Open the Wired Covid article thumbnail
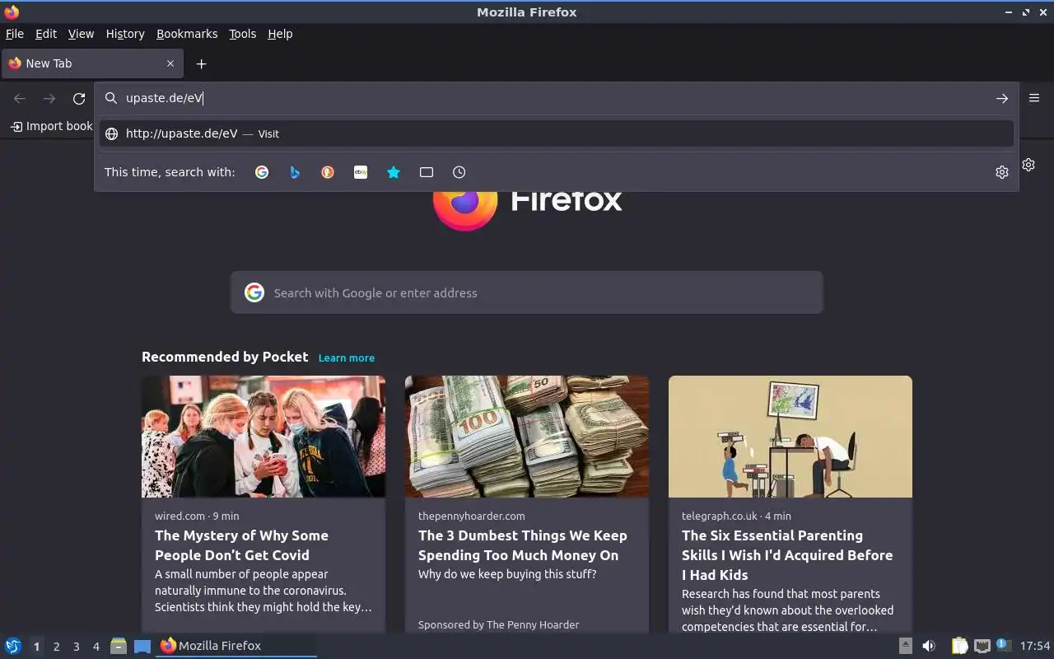 click(263, 437)
